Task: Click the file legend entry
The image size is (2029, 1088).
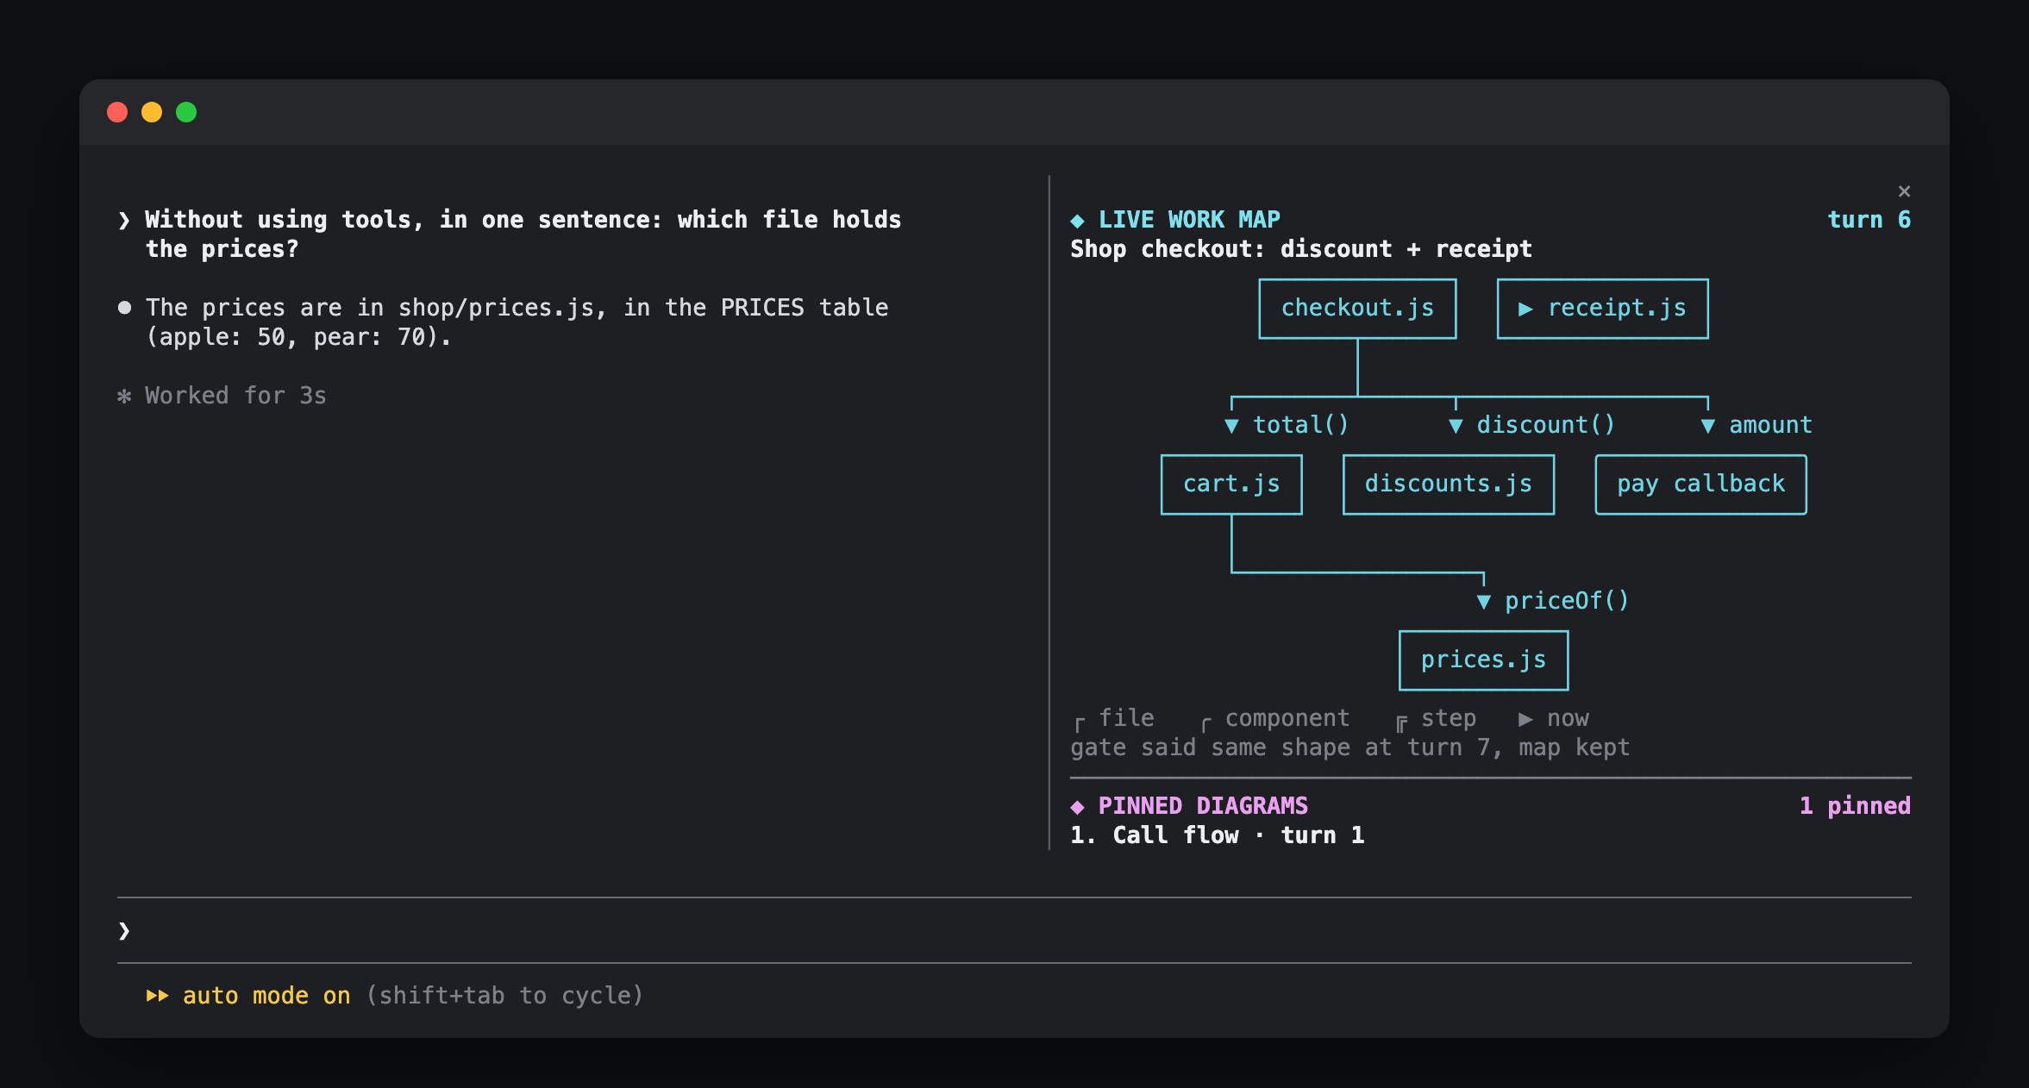Action: [x=1113, y=718]
